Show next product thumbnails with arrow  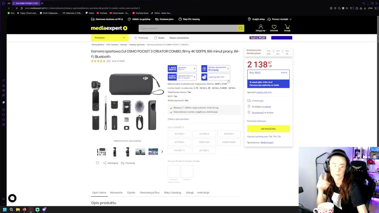162,152
